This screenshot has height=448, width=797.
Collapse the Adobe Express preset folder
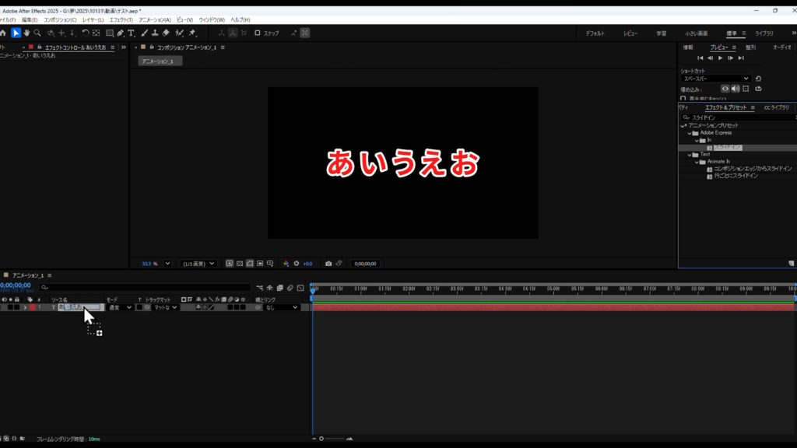[689, 132]
